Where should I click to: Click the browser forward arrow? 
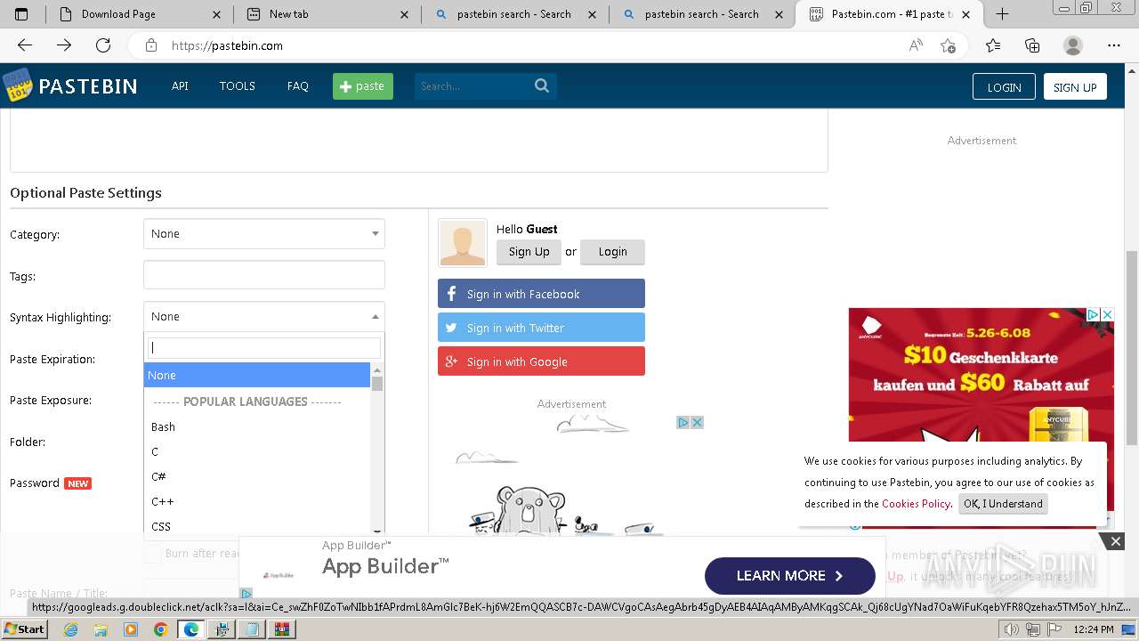pos(64,45)
